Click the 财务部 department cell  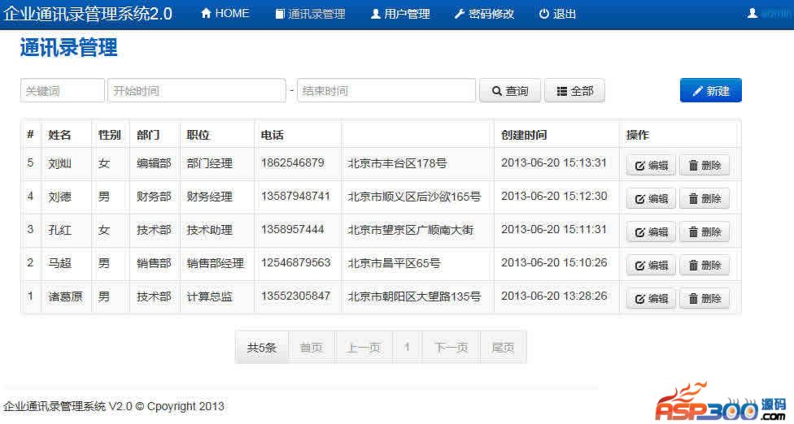(154, 197)
